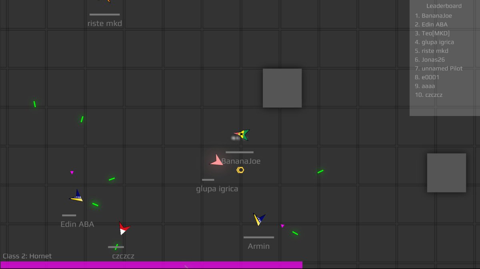The height and width of the screenshot is (269, 480).
Task: Select Armin's blue-and-yellow ship
Action: coord(258,219)
